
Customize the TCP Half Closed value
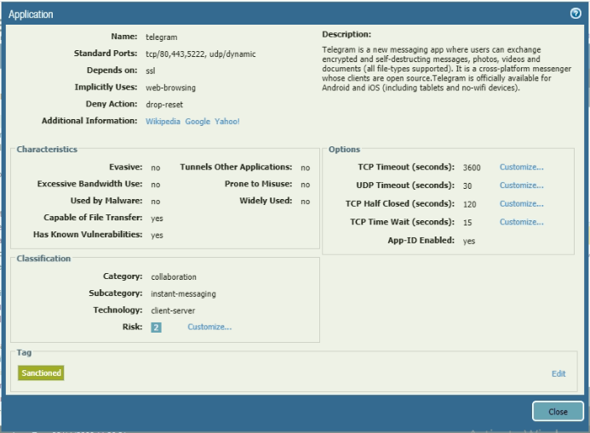522,203
